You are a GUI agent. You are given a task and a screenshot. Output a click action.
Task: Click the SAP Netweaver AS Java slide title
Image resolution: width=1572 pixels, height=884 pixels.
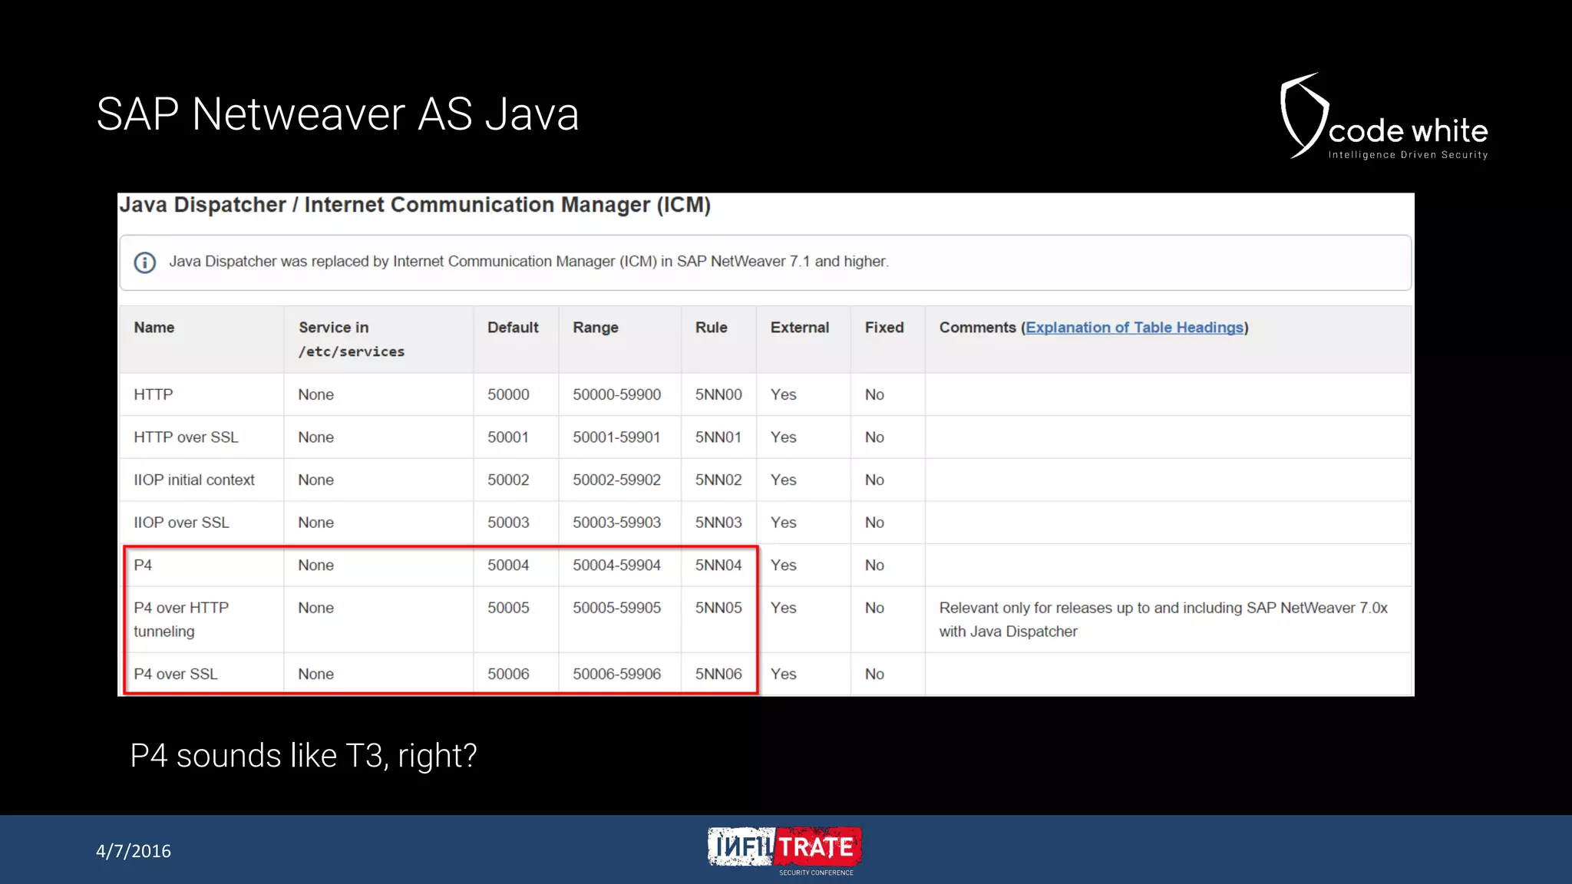pos(337,114)
